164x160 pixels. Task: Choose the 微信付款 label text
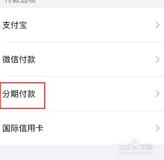tap(19, 59)
